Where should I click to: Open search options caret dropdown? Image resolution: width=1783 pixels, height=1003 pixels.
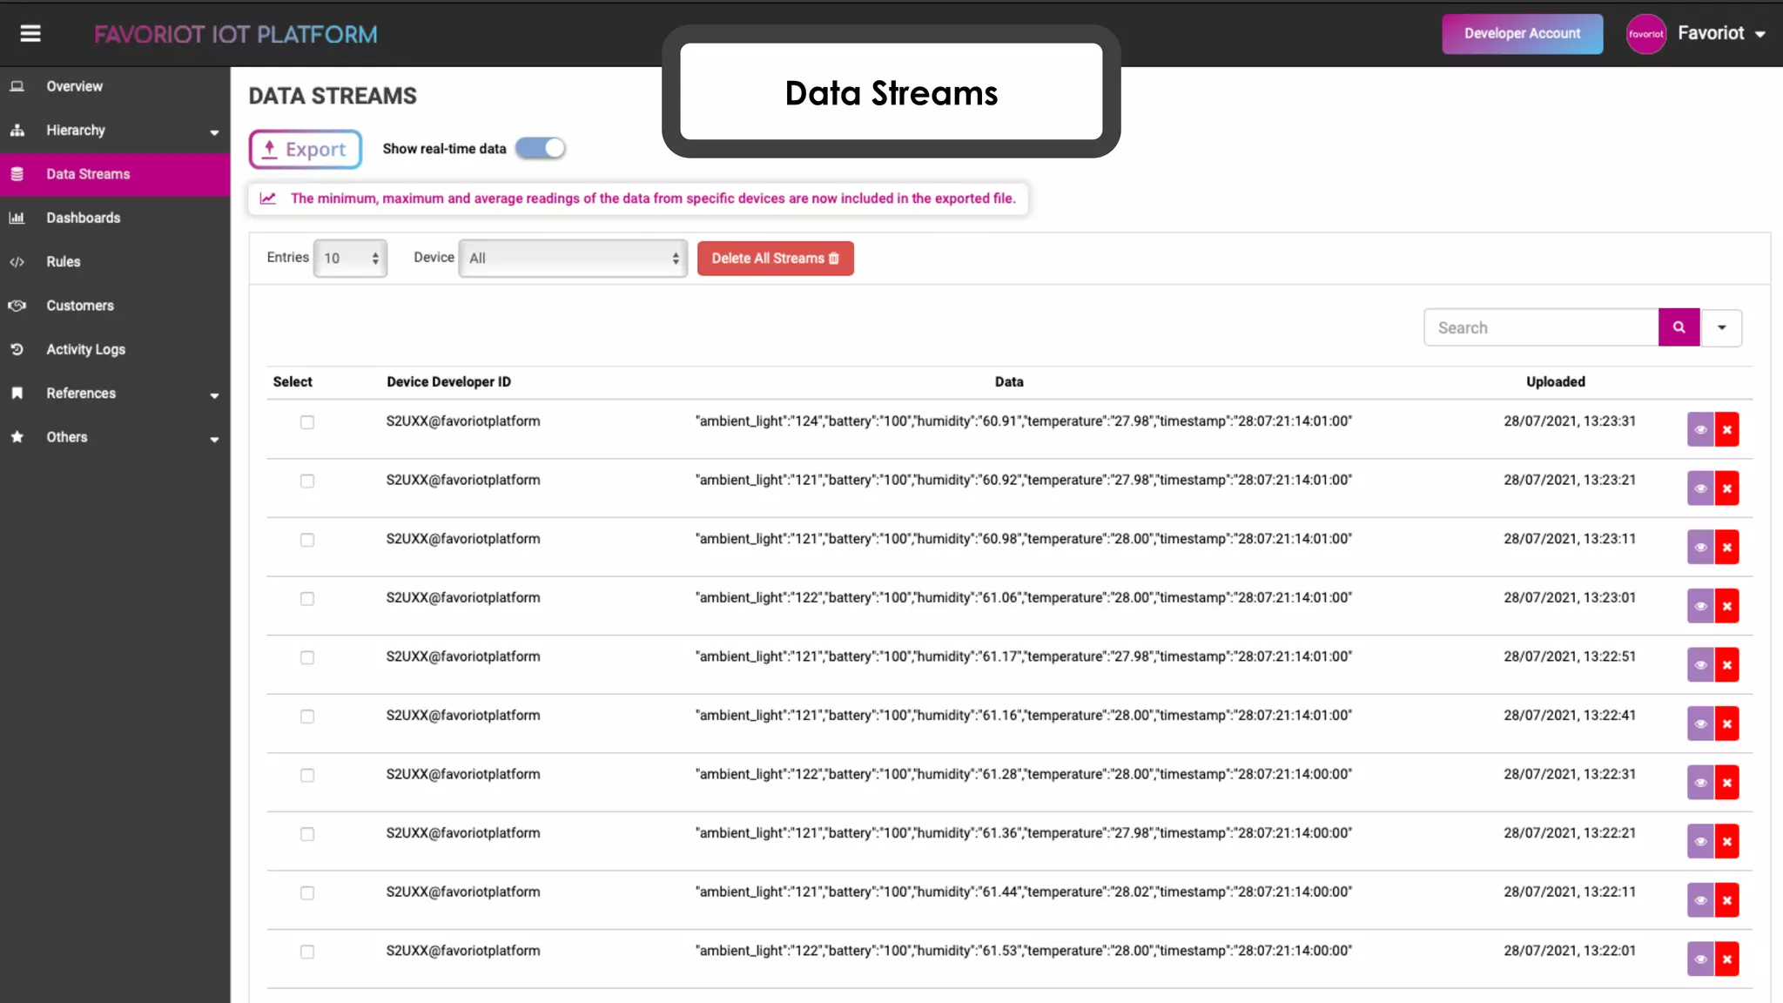click(1721, 327)
